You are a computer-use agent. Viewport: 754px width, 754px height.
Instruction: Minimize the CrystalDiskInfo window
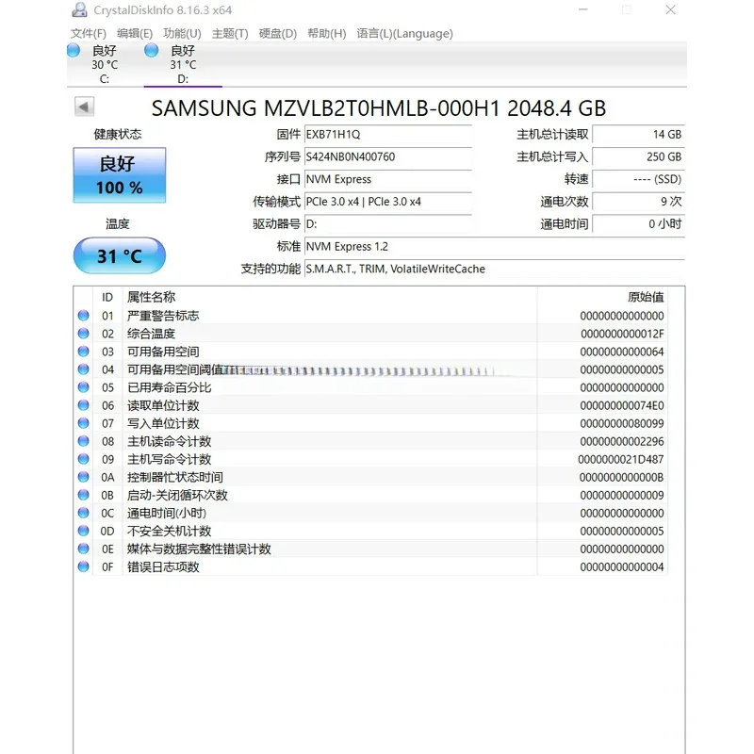[x=583, y=9]
